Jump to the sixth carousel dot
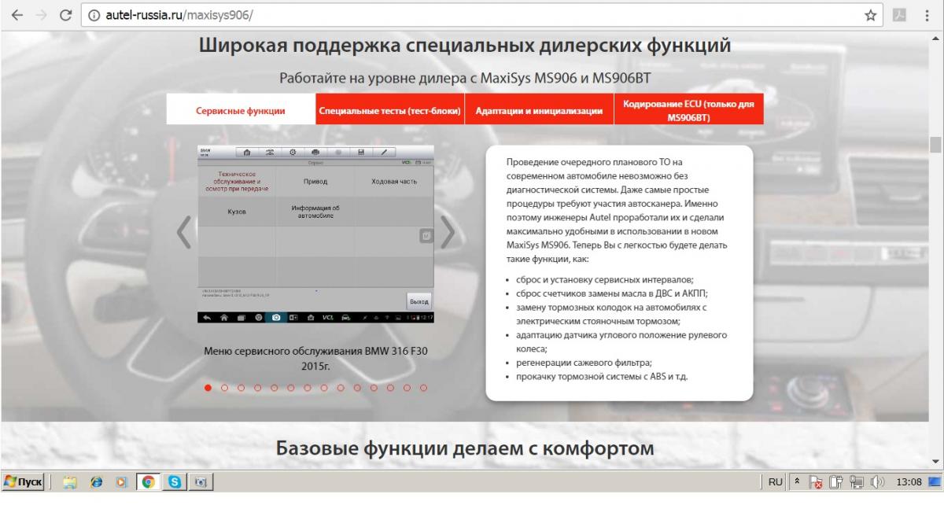The image size is (944, 531). (290, 387)
